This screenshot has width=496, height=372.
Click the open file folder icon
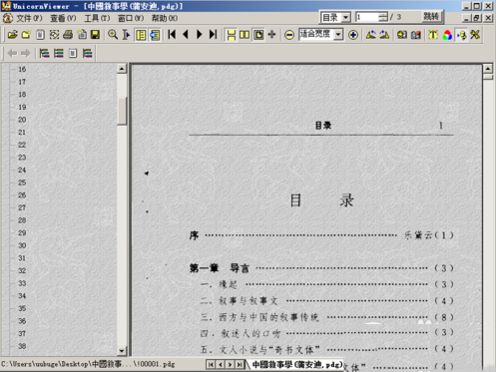coord(13,35)
